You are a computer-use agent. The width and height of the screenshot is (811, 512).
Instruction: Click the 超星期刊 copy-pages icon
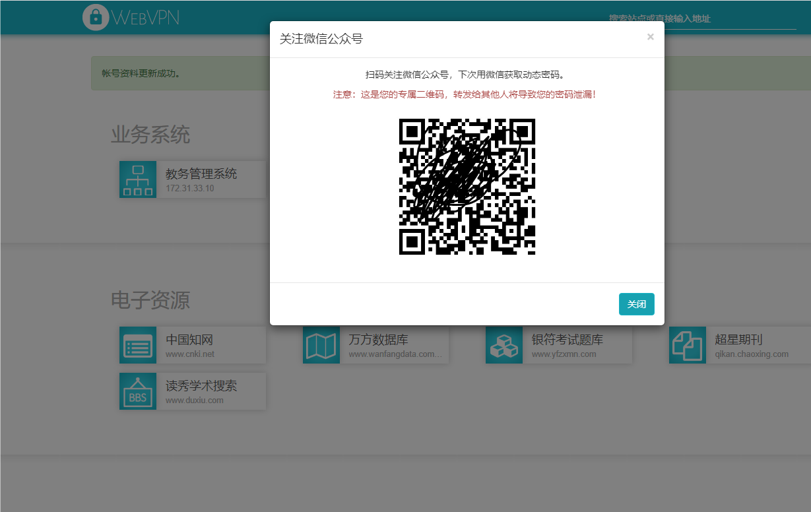687,345
